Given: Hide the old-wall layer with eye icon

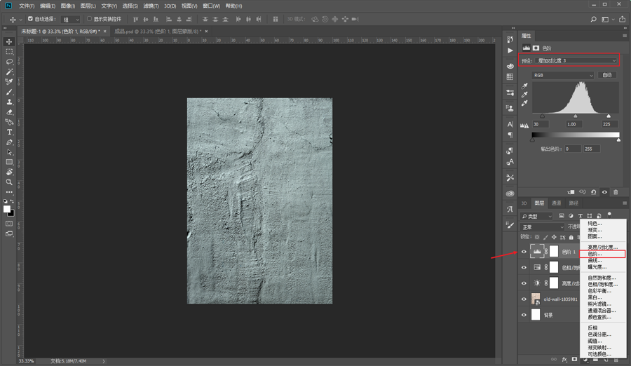Looking at the screenshot, I should click(524, 299).
